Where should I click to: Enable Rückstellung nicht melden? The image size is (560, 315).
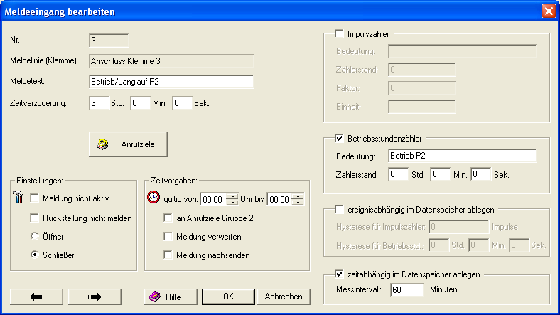coord(33,218)
